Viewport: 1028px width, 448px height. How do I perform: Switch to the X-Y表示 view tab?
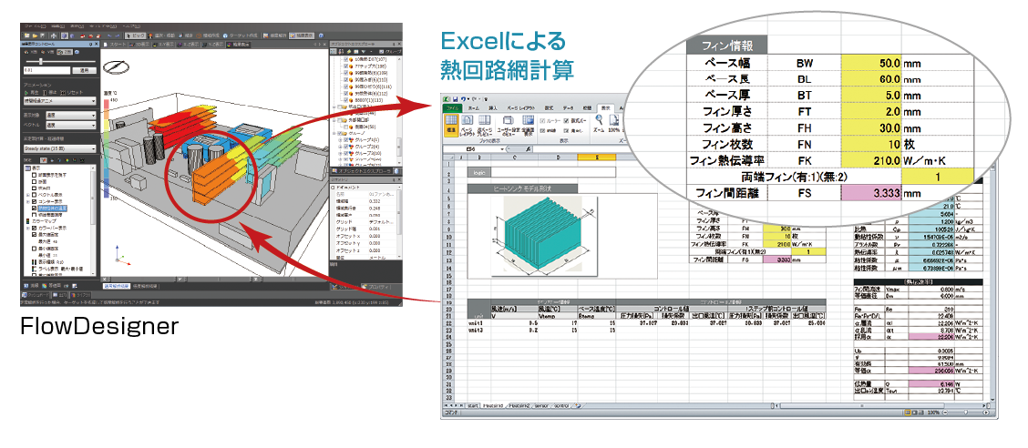click(x=162, y=45)
